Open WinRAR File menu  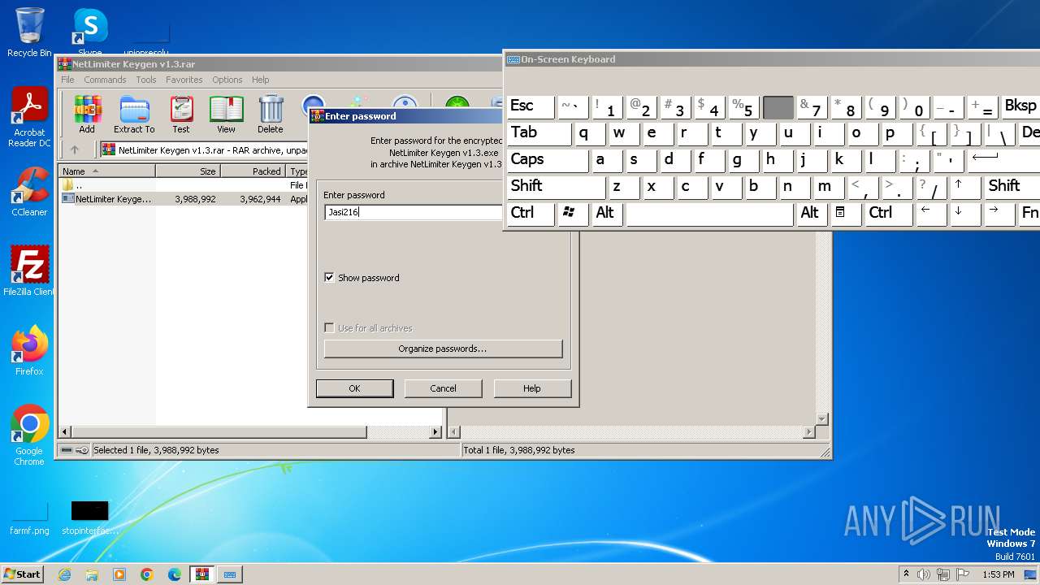[x=67, y=80]
